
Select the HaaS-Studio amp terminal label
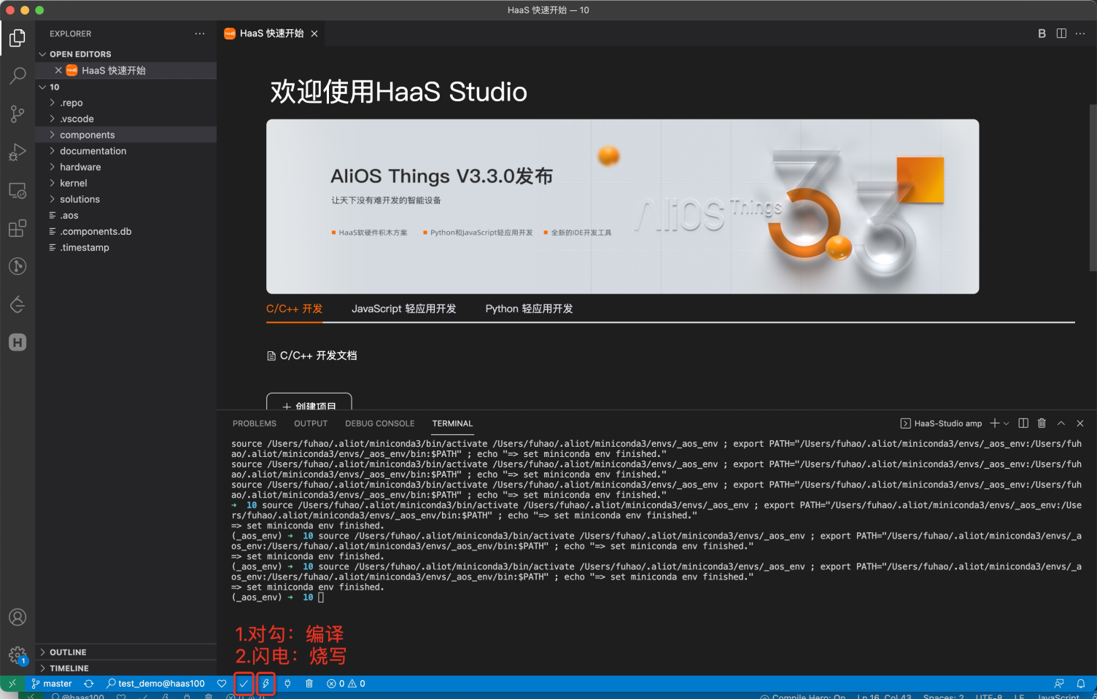(x=942, y=423)
